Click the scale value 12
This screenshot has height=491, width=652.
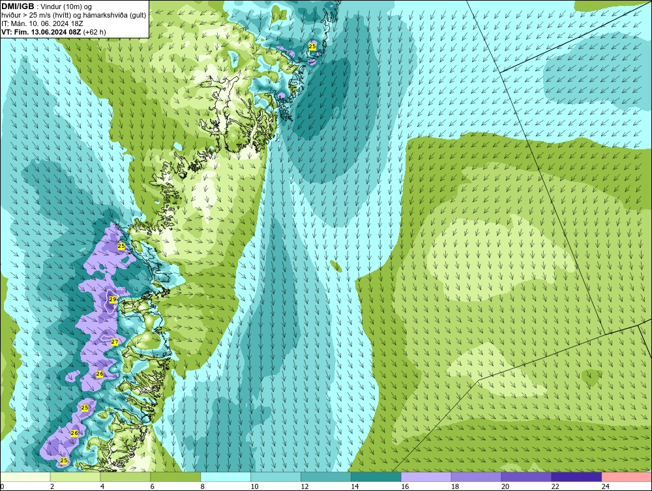pyautogui.click(x=304, y=486)
